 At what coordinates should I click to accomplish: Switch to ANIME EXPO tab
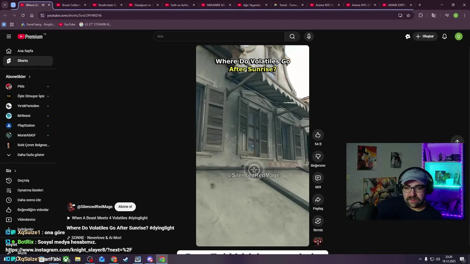point(397,5)
